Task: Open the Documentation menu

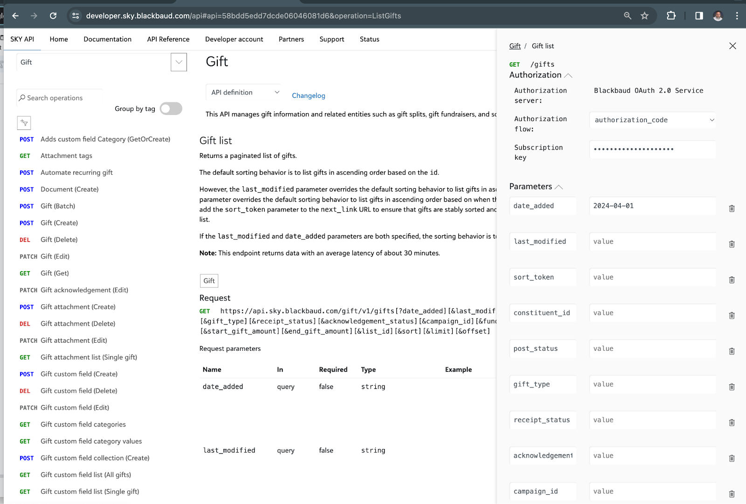Action: [108, 39]
